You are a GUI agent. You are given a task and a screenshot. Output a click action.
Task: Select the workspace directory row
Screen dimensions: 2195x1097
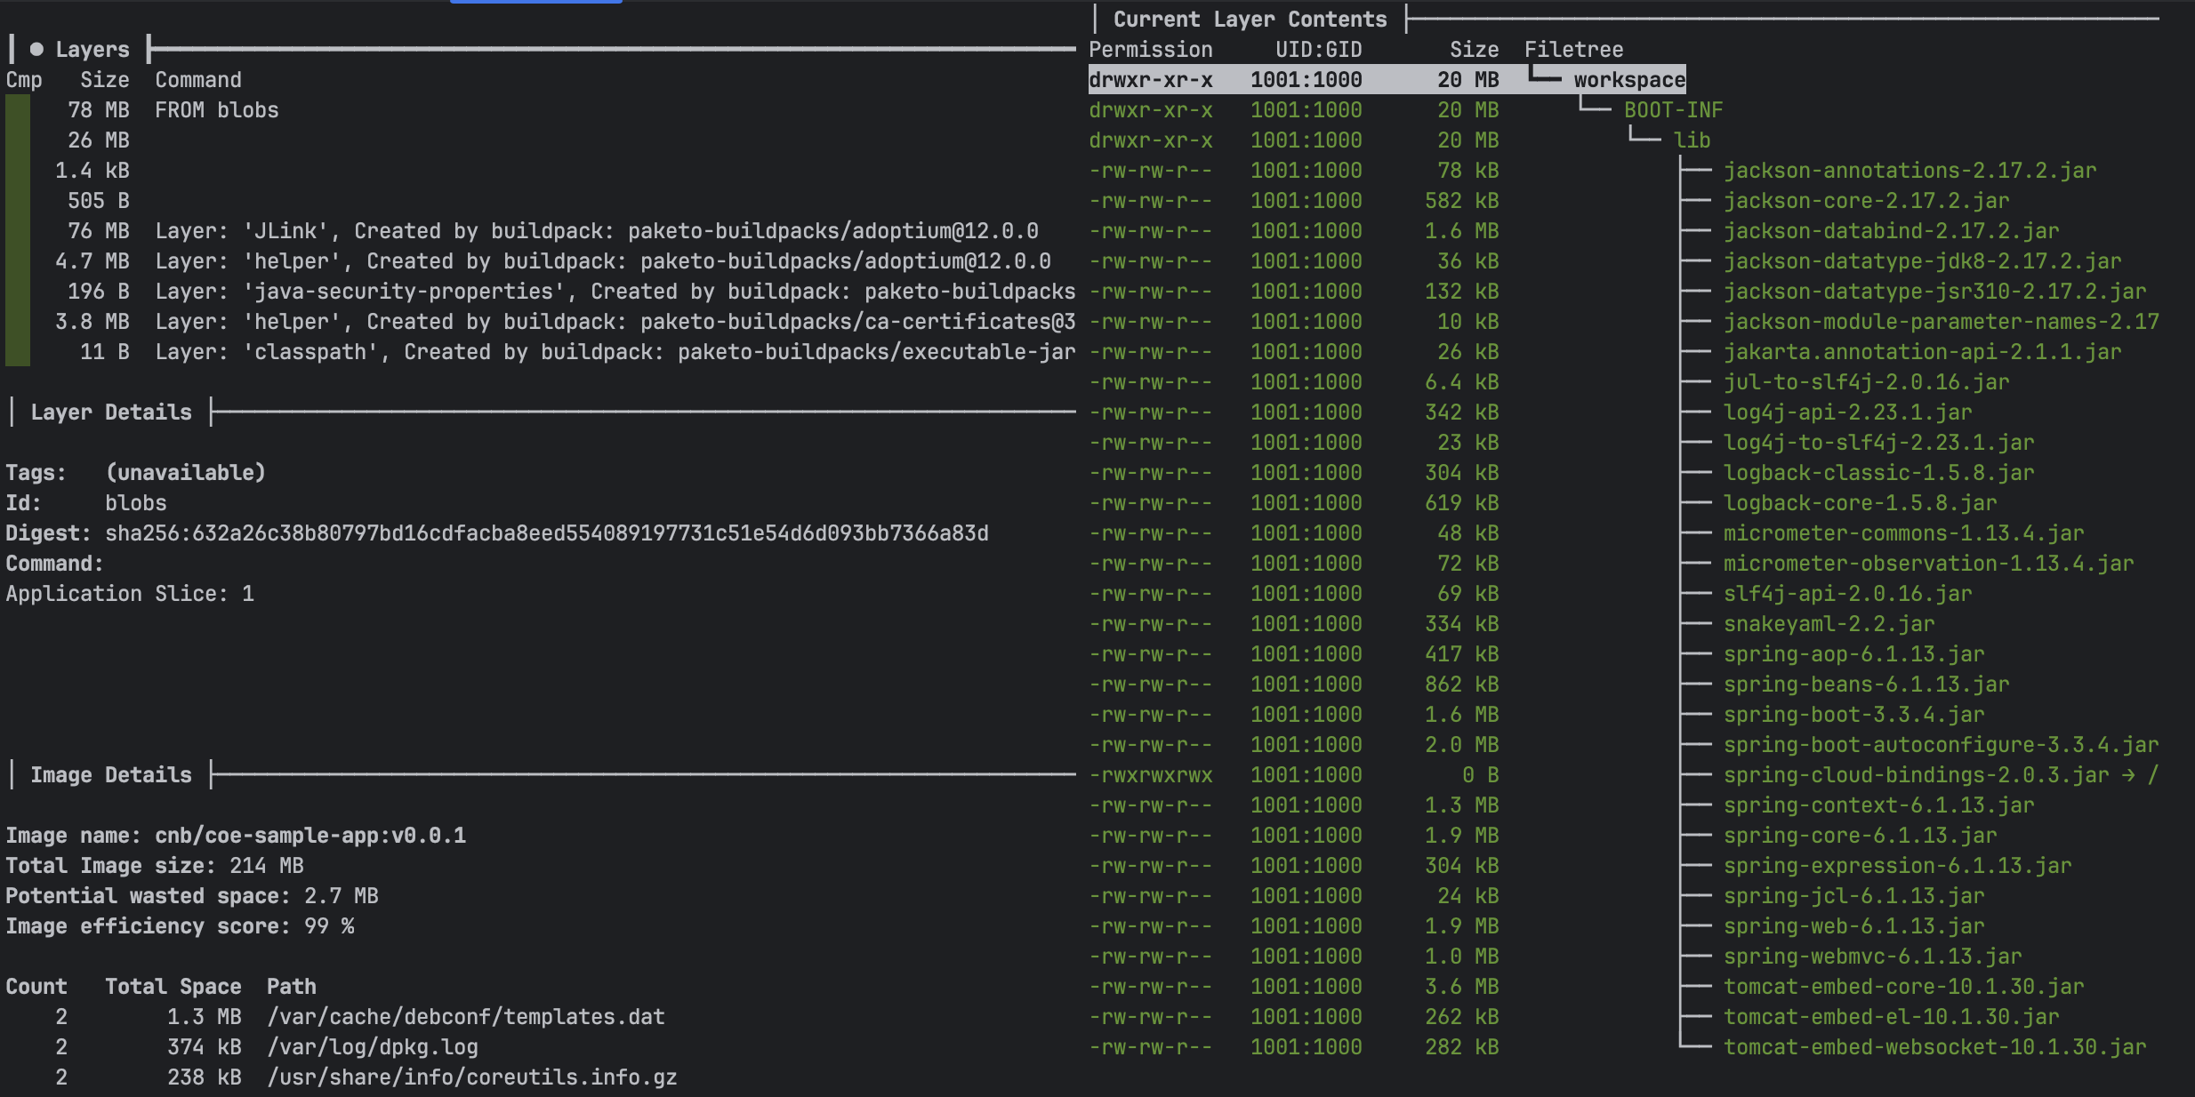(1628, 80)
